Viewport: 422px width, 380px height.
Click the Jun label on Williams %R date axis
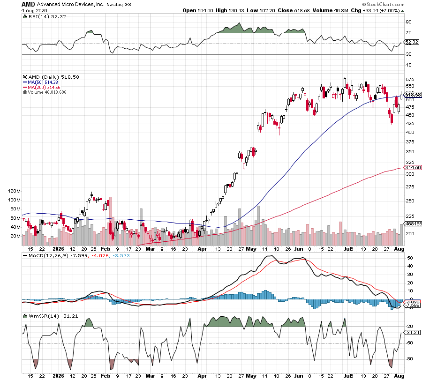click(x=299, y=376)
